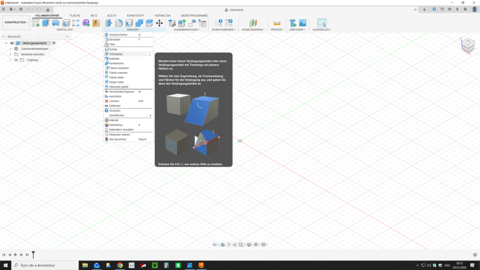Switch to the Kunststoff tab
The width and height of the screenshot is (480, 270).
[136, 16]
